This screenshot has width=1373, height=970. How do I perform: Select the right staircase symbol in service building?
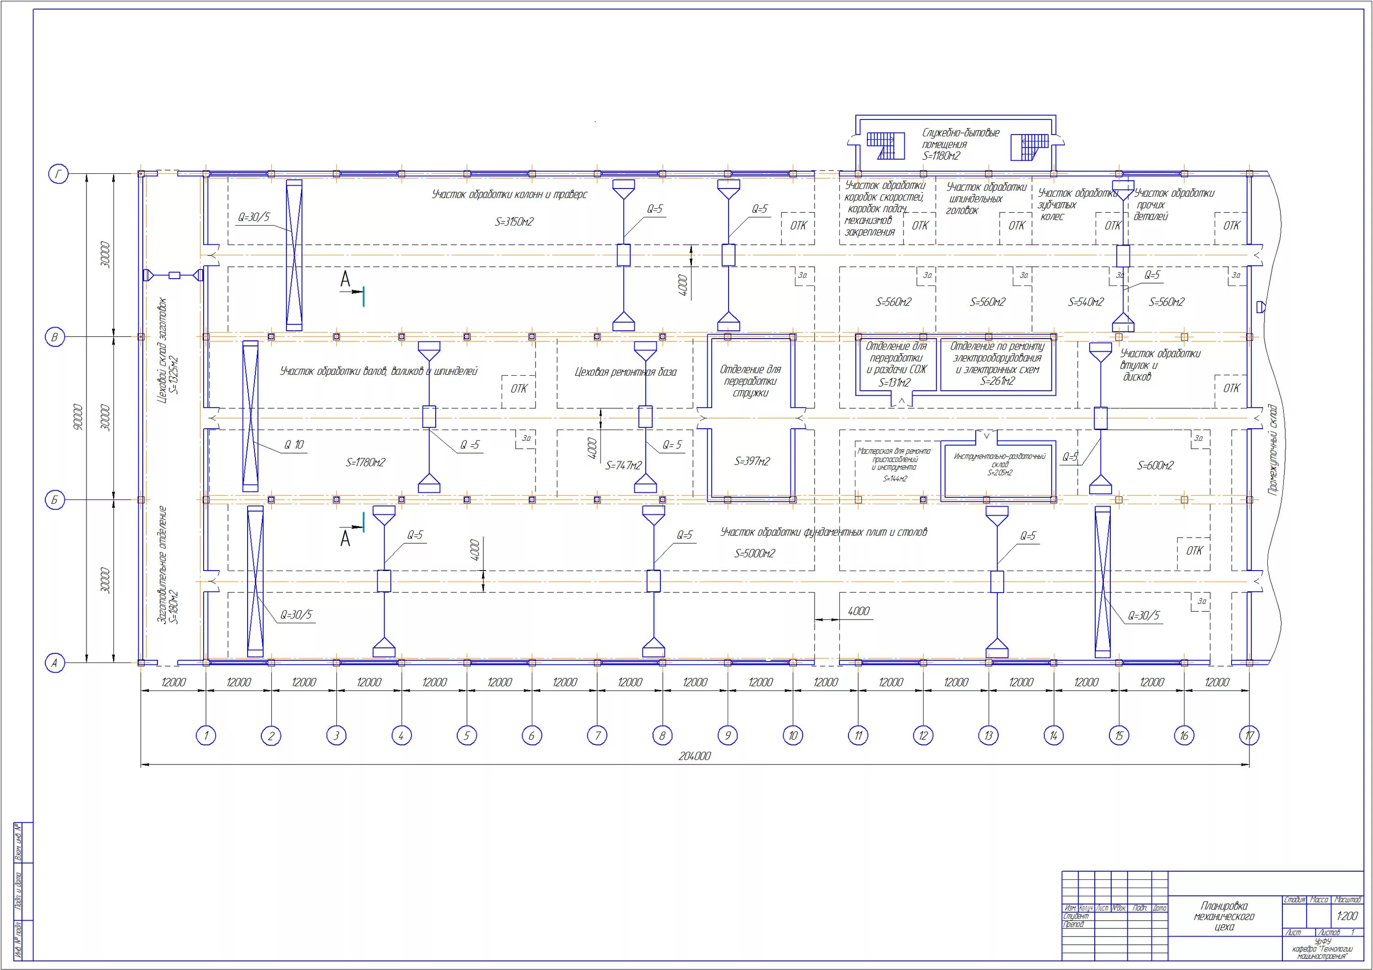click(x=1030, y=148)
